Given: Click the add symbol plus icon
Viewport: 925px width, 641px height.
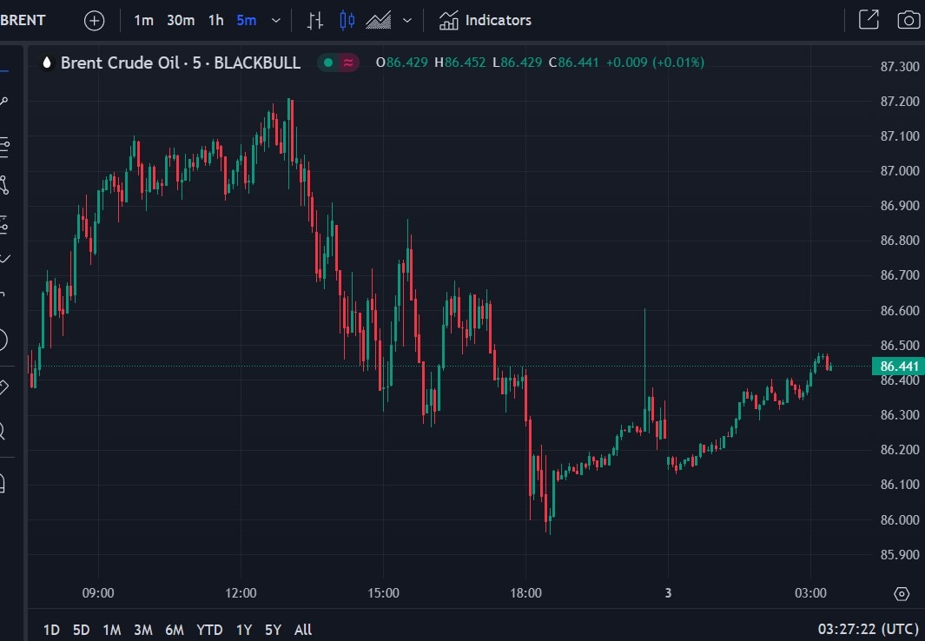Looking at the screenshot, I should [x=95, y=21].
